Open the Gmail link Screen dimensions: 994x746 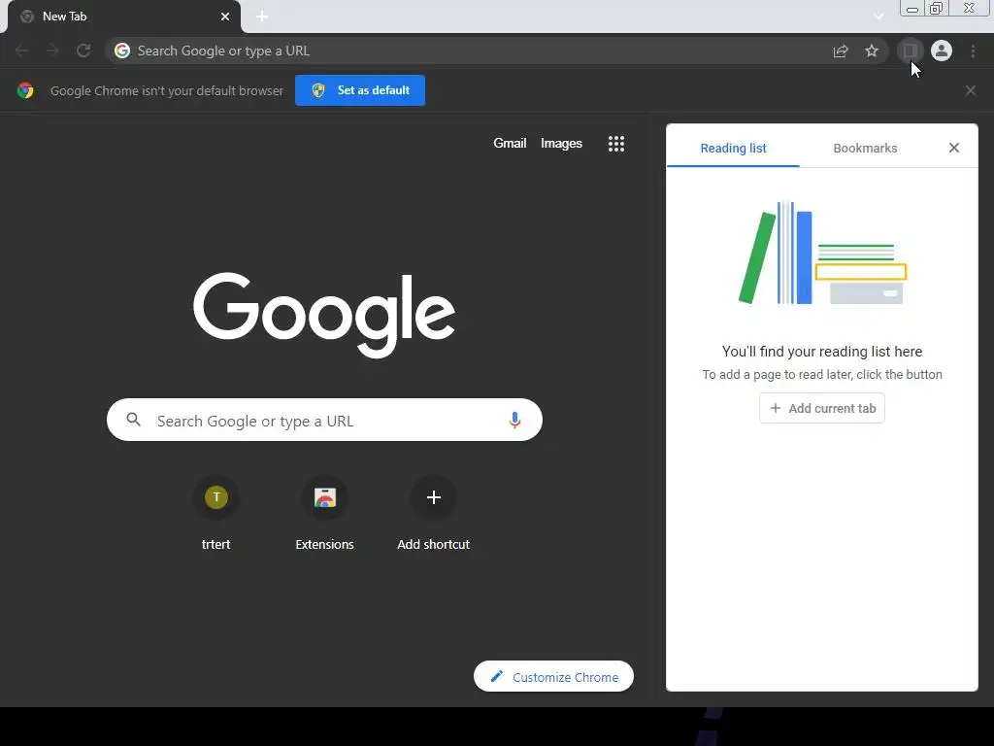click(x=510, y=144)
